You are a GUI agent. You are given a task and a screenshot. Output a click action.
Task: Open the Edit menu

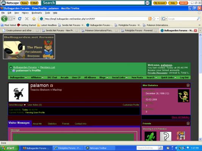[9, 13]
